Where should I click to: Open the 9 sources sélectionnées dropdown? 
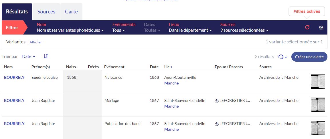pos(244,30)
